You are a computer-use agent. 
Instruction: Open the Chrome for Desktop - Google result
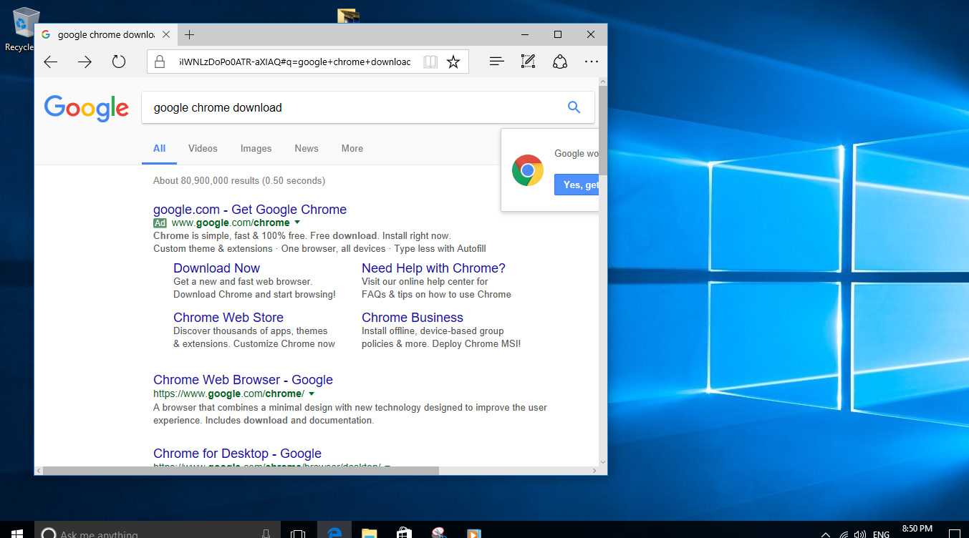point(237,454)
